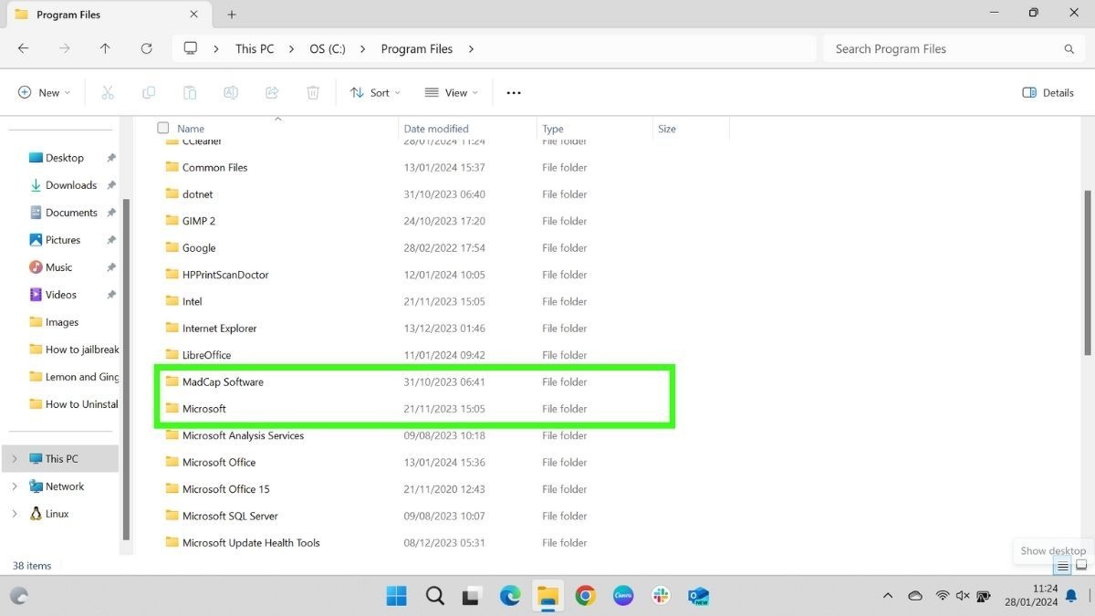Viewport: 1095px width, 616px height.
Task: Switch to details view in the status bar
Action: click(1061, 566)
